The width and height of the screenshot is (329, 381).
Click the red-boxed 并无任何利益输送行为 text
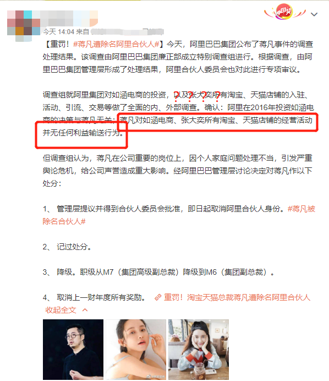[83, 133]
